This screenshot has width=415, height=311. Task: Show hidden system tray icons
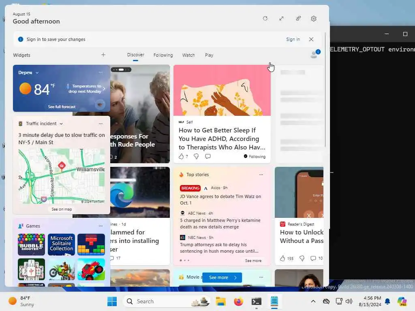pos(313,301)
